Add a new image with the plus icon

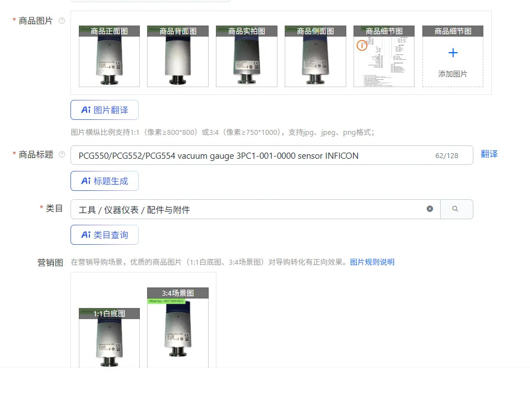click(x=453, y=53)
